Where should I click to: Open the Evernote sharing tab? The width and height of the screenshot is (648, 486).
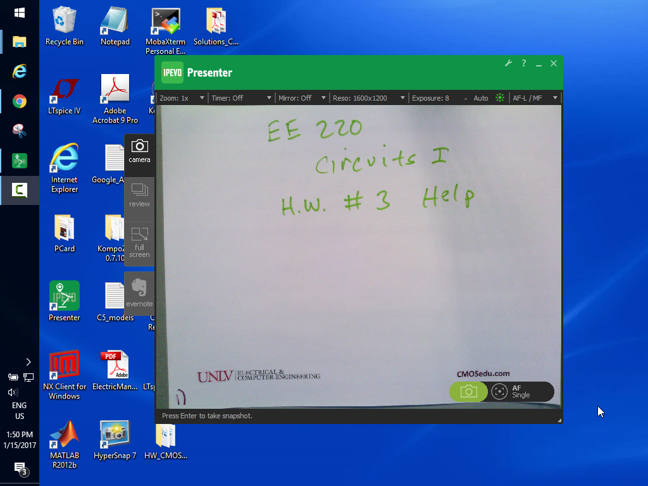[139, 292]
